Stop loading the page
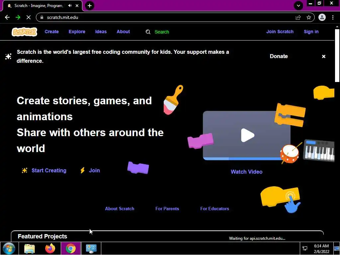This screenshot has width=340, height=255. point(29,17)
